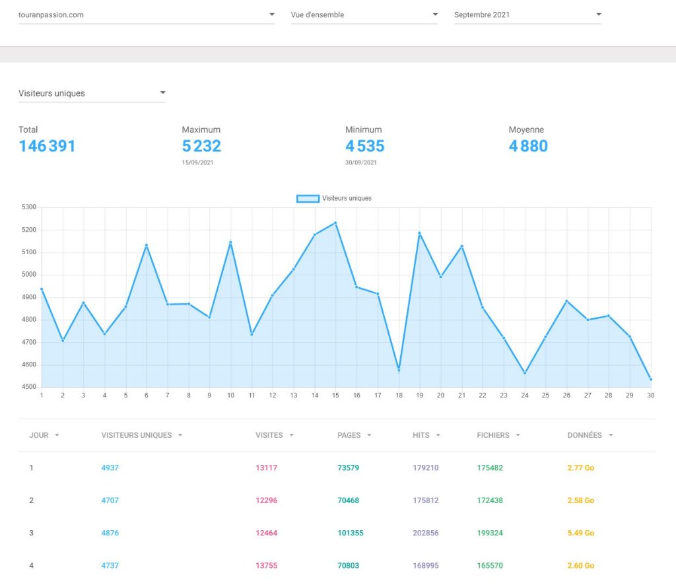Sort by Données column arrow icon

pyautogui.click(x=611, y=436)
